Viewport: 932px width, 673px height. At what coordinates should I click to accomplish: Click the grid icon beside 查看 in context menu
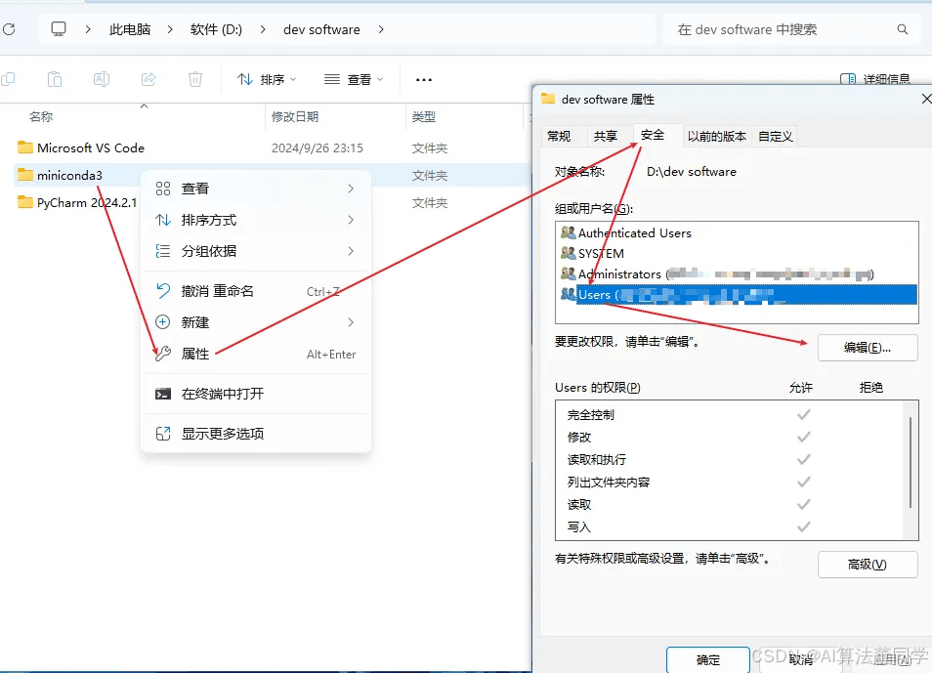point(163,189)
